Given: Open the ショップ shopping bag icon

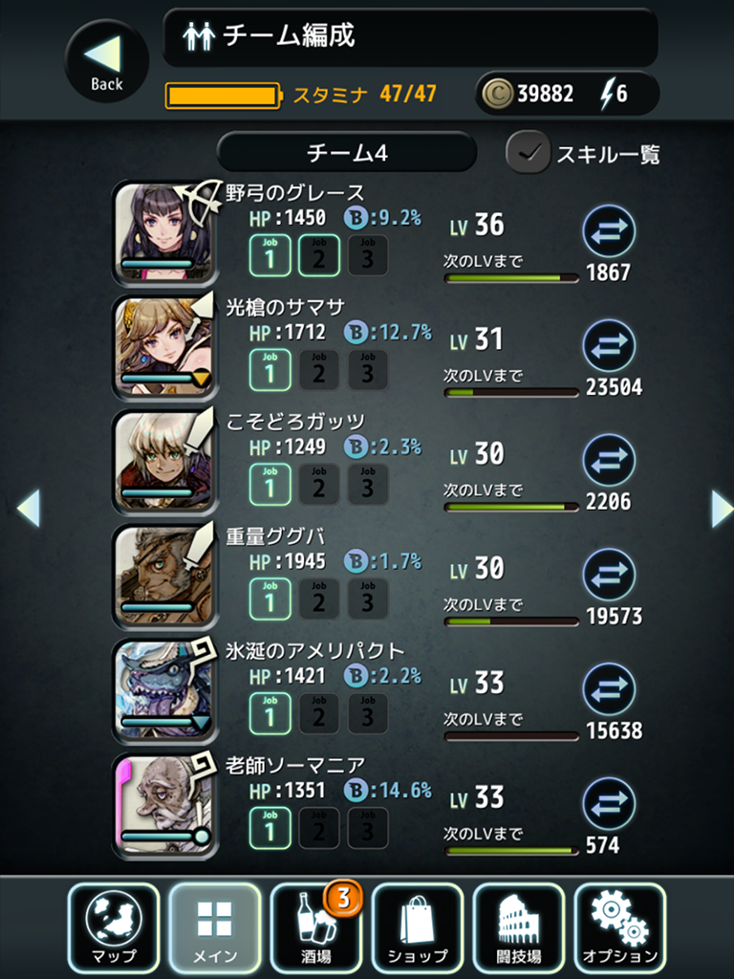Looking at the screenshot, I should [x=418, y=927].
